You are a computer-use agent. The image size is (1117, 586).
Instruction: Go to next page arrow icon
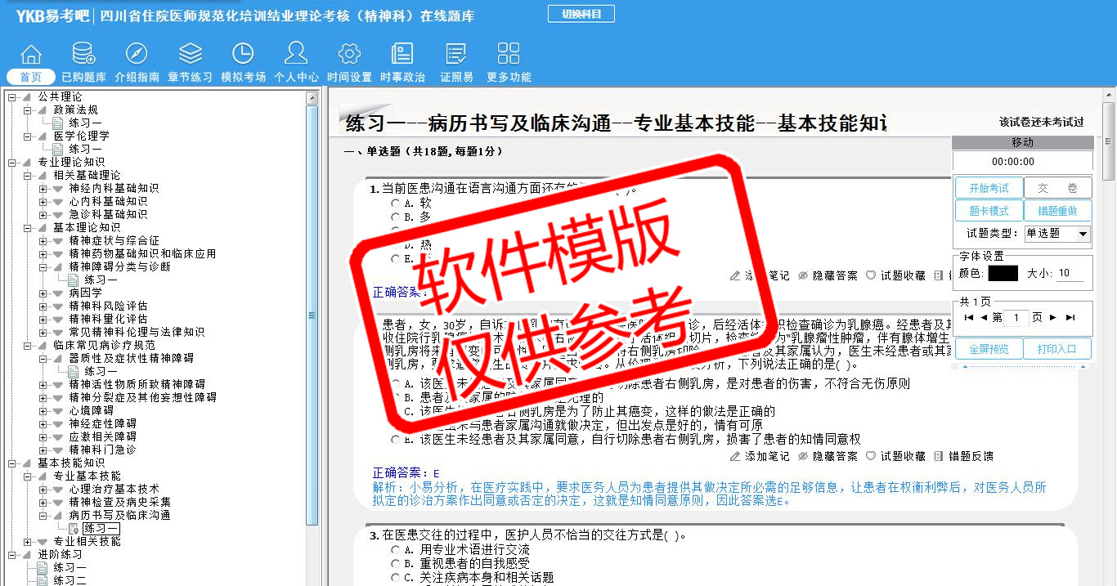1053,317
